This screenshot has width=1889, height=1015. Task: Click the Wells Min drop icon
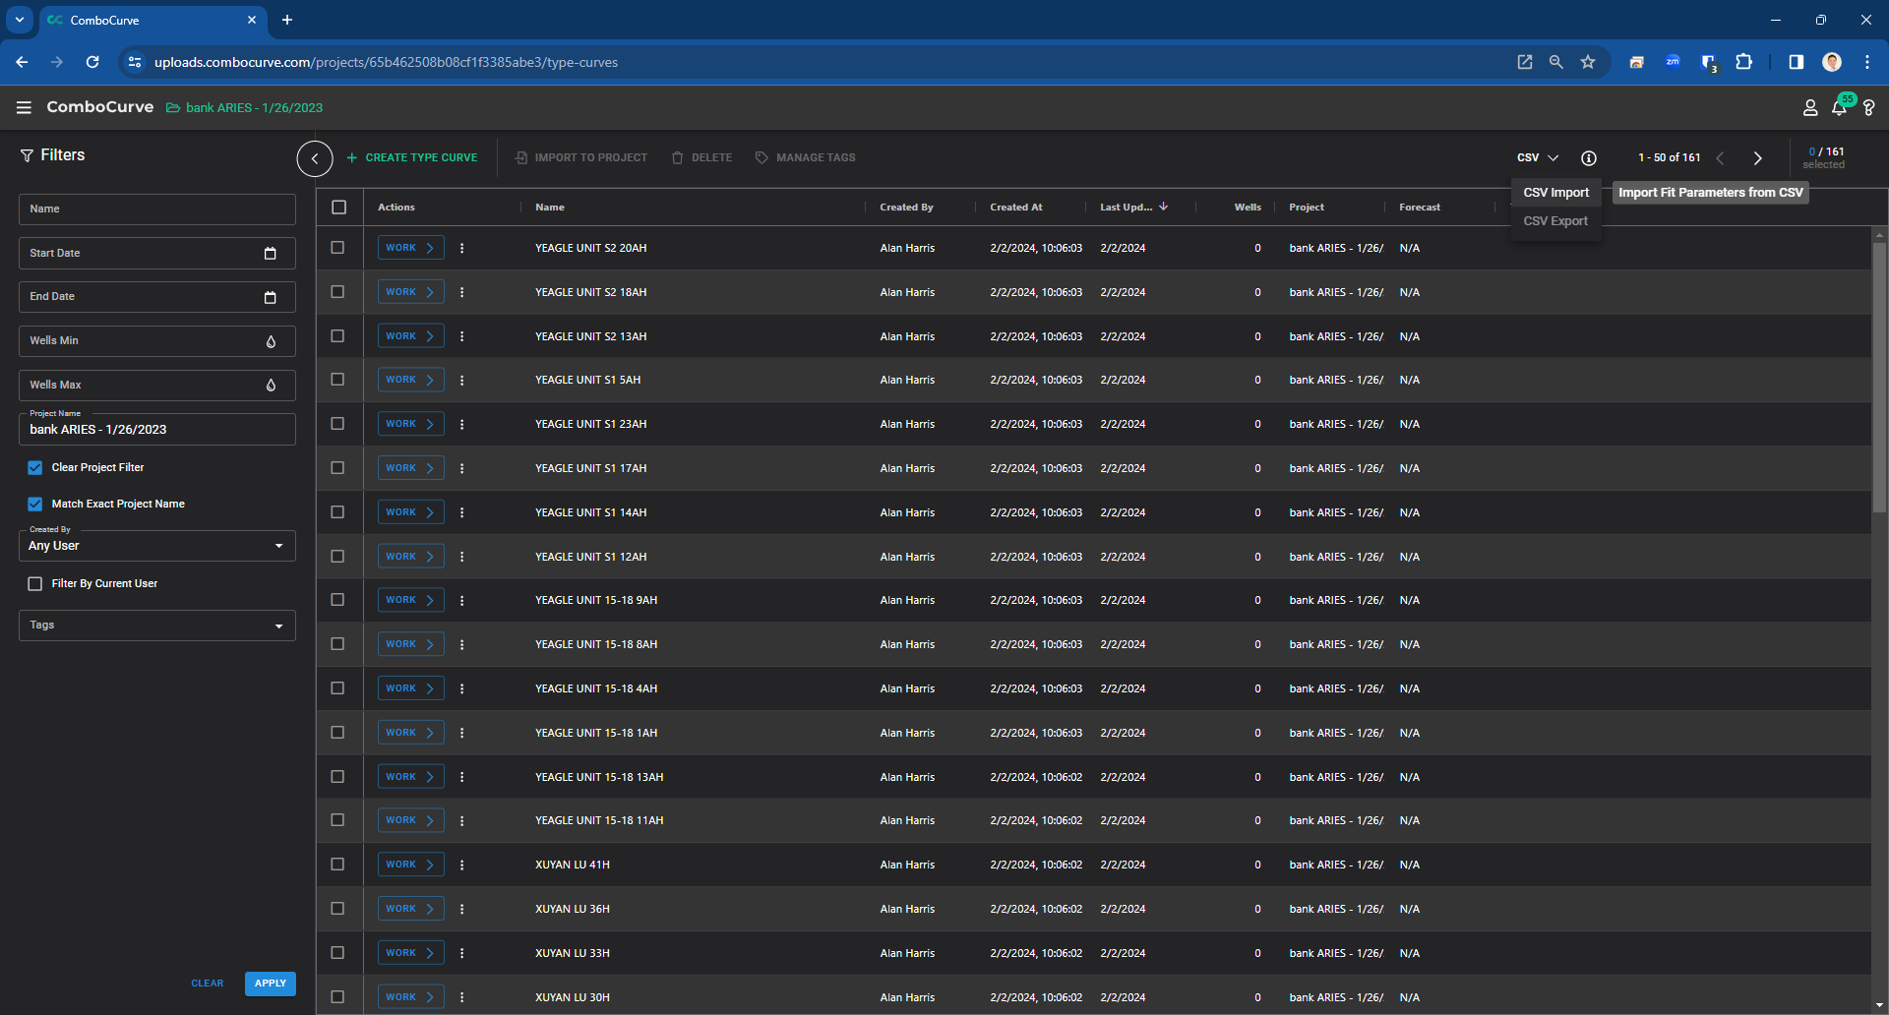[271, 341]
